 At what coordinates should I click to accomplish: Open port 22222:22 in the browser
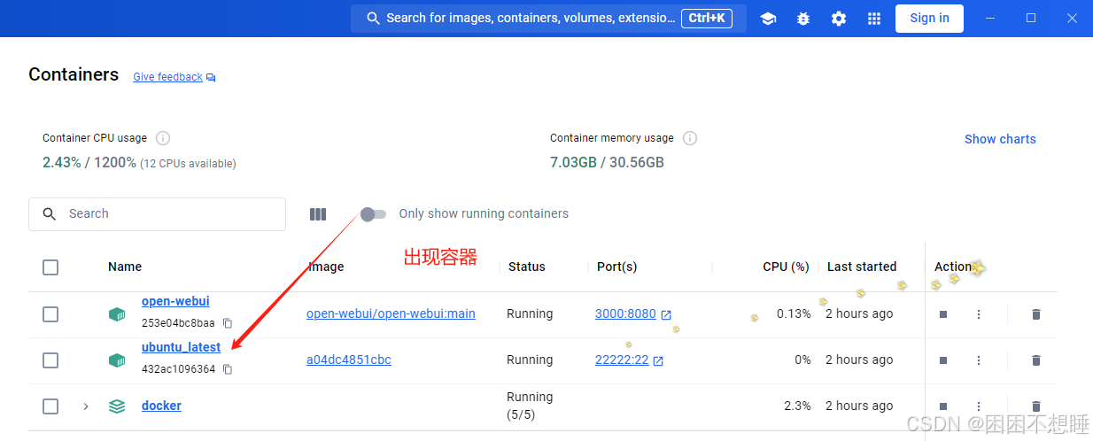tap(622, 360)
